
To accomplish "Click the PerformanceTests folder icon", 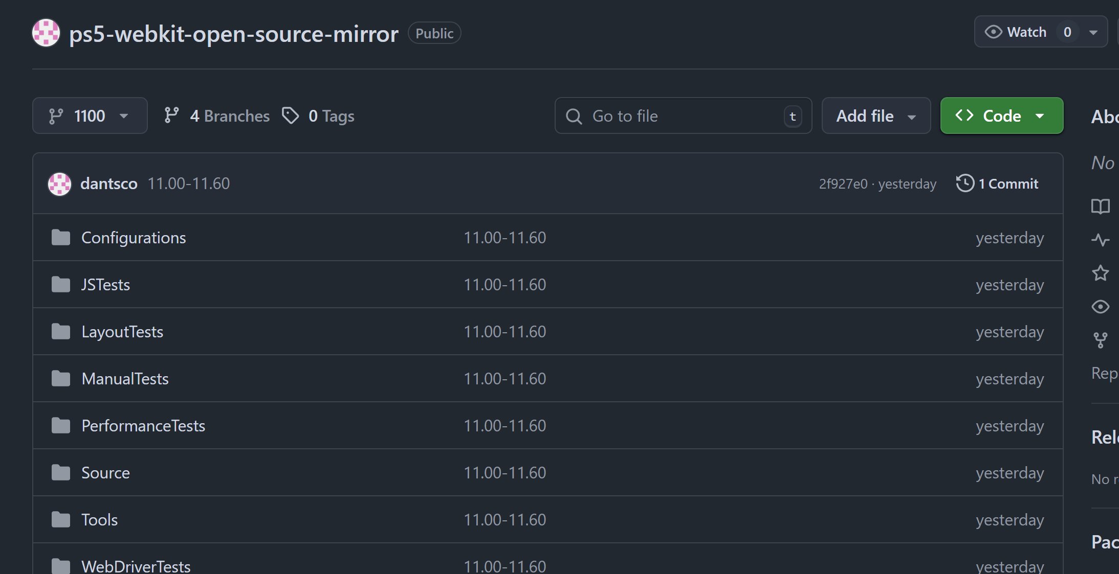I will 61,426.
